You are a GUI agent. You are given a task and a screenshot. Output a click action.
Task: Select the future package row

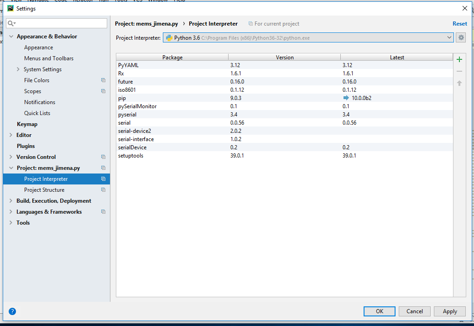285,81
